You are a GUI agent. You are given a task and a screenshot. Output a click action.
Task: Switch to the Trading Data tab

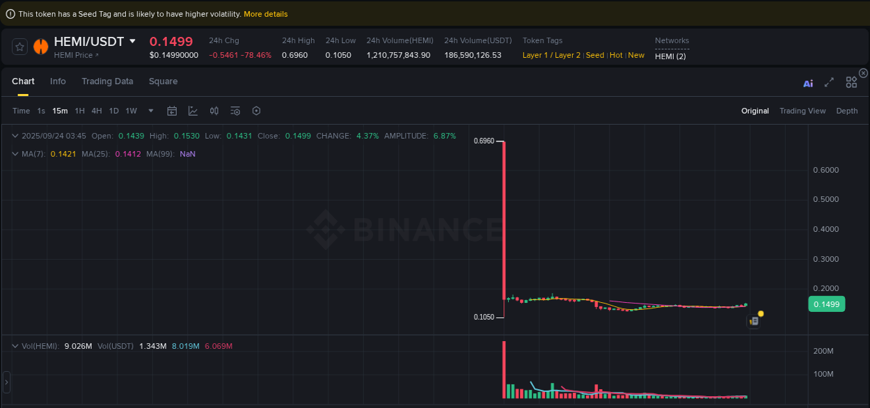pos(107,81)
